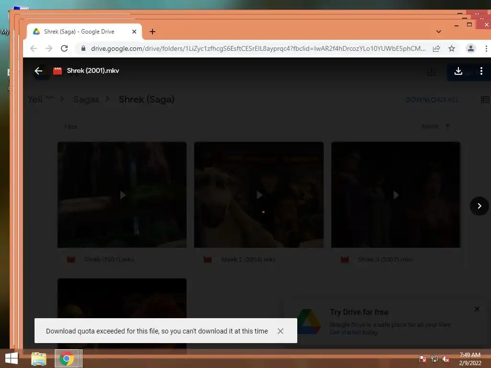The width and height of the screenshot is (491, 368).
Task: Reload the Google Drive page
Action: pyautogui.click(x=64, y=48)
